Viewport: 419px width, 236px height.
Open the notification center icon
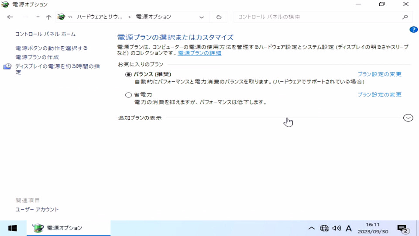[x=403, y=228]
